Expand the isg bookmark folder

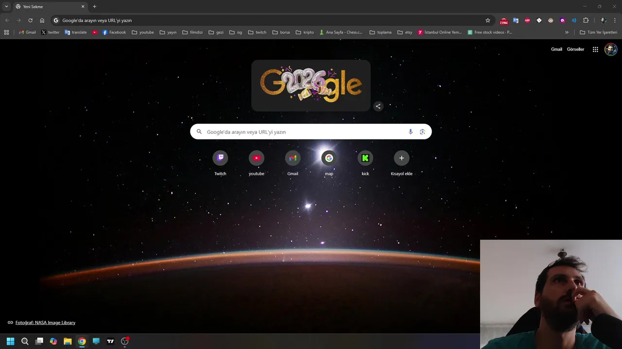point(236,32)
